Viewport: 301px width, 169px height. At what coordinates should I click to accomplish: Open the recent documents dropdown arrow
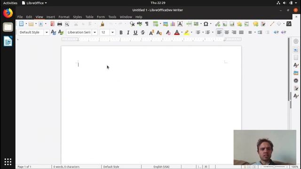click(36, 24)
